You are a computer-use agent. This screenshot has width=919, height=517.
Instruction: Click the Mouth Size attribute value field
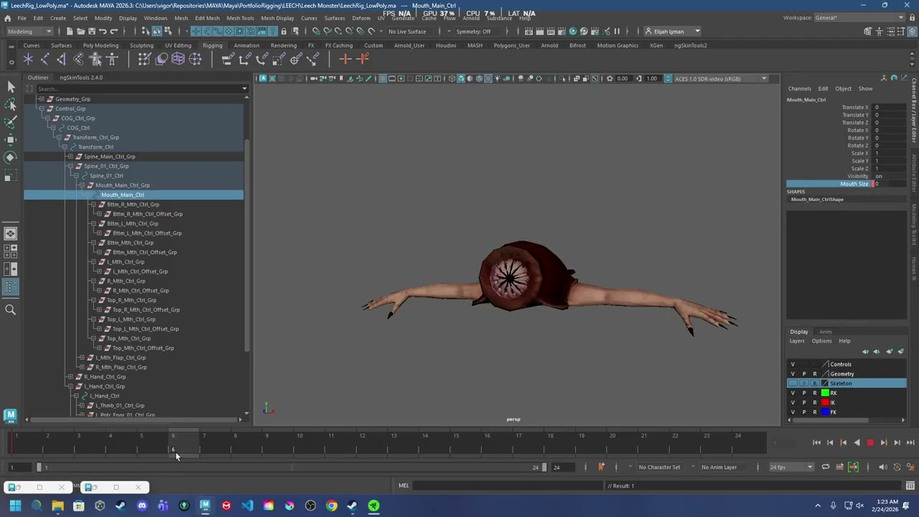[x=889, y=184]
